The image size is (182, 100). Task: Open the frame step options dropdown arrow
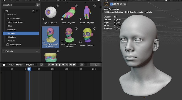coord(78,65)
